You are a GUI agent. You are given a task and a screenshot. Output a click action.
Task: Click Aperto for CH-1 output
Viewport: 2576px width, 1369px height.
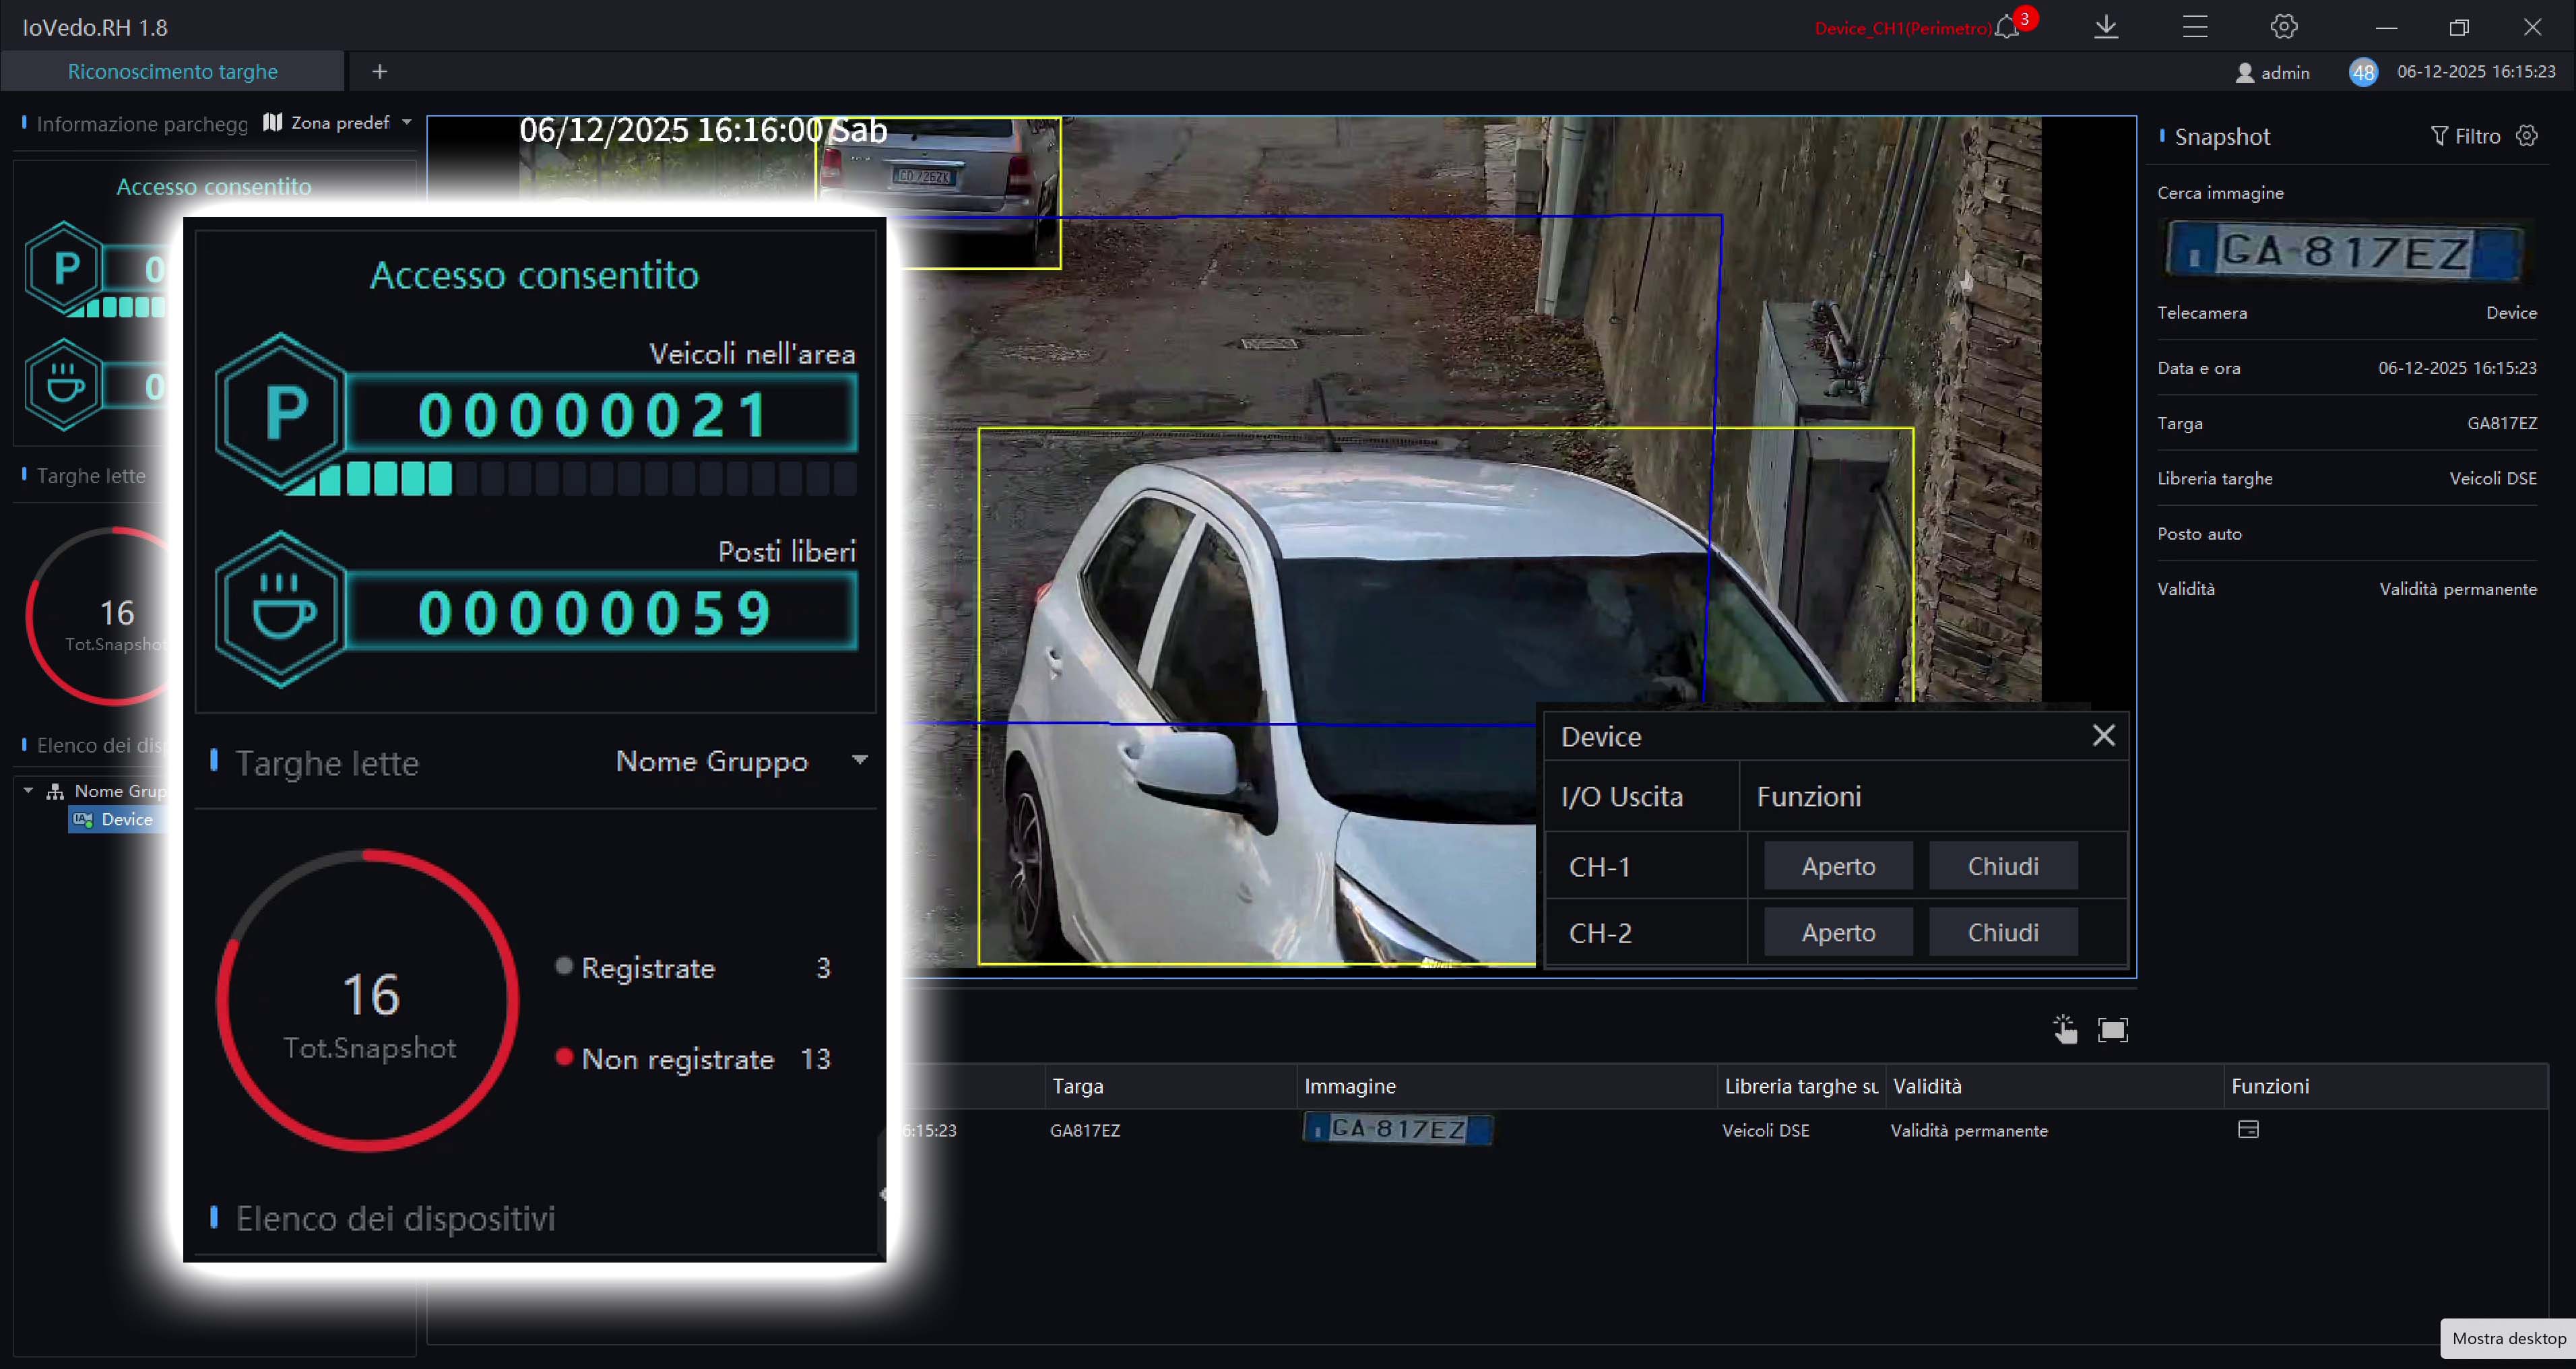[x=1838, y=866]
